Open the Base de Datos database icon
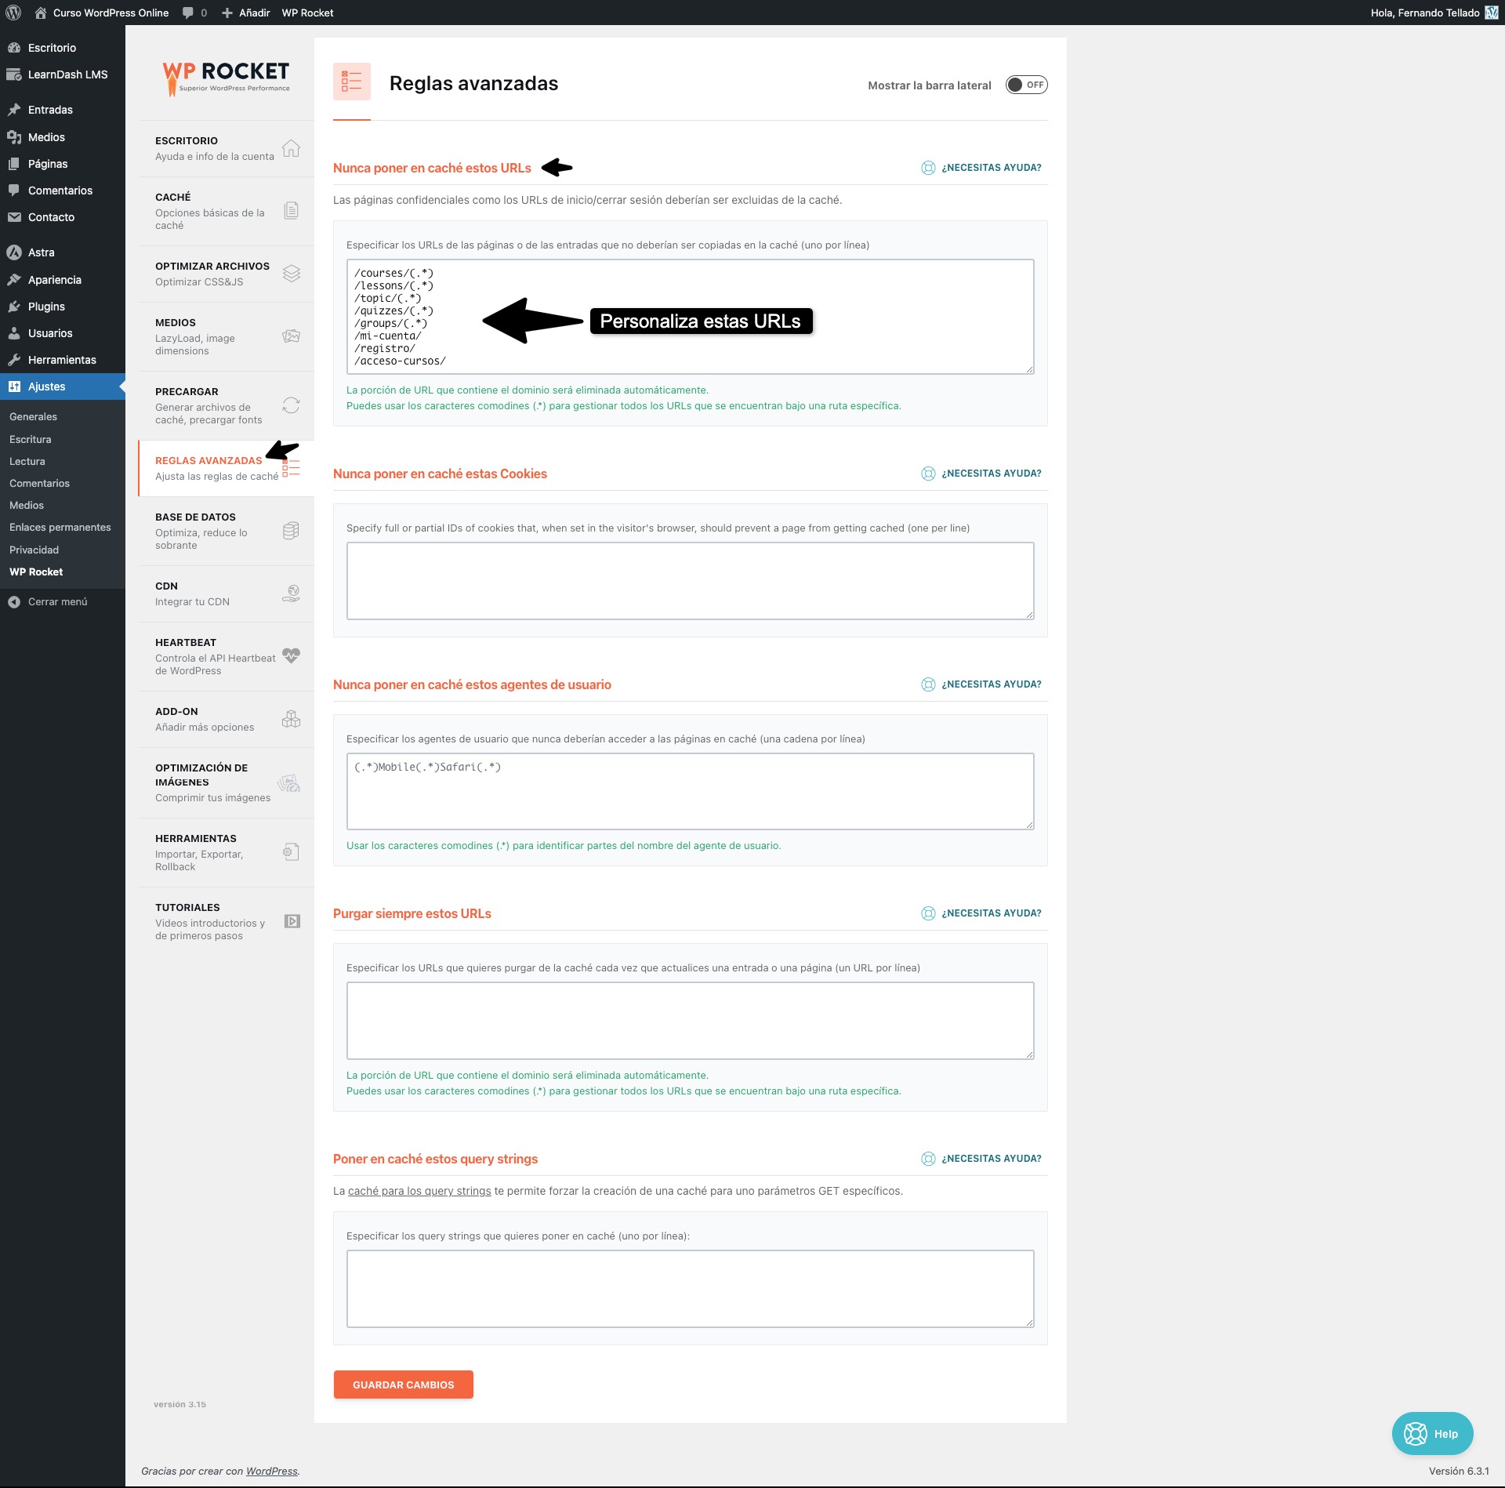The width and height of the screenshot is (1505, 1488). 291,531
